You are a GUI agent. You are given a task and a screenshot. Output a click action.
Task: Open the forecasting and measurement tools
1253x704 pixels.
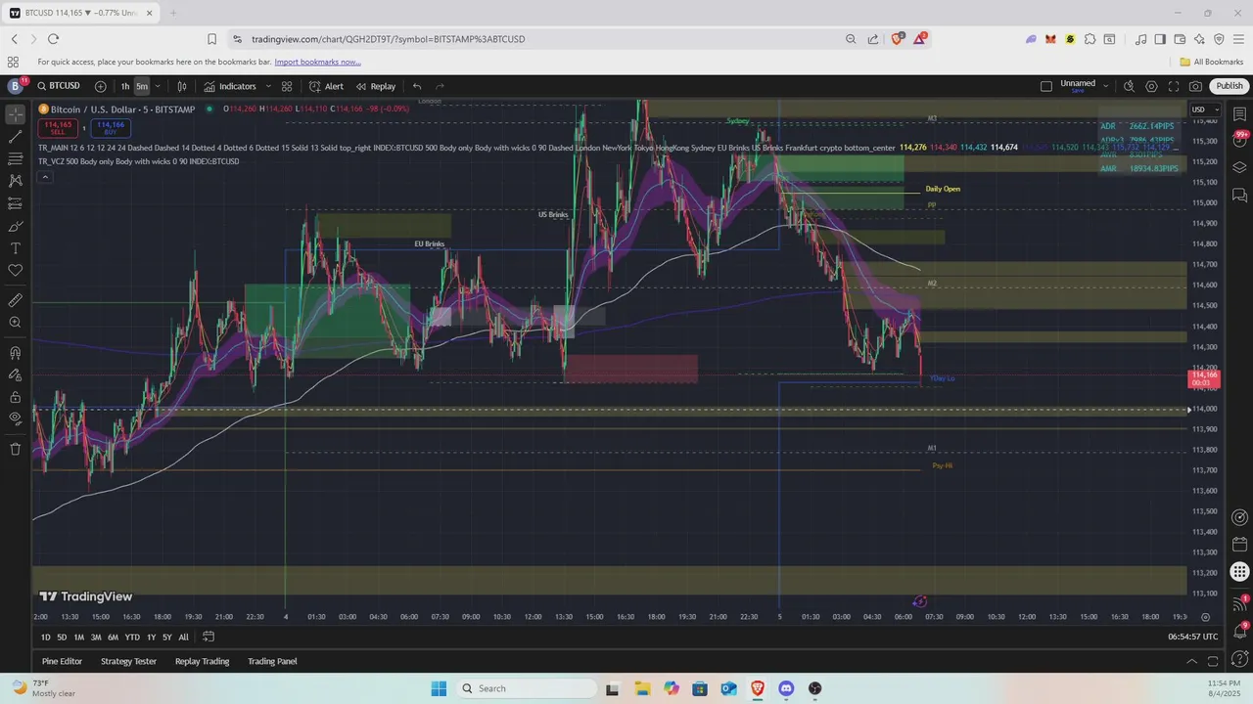(15, 203)
